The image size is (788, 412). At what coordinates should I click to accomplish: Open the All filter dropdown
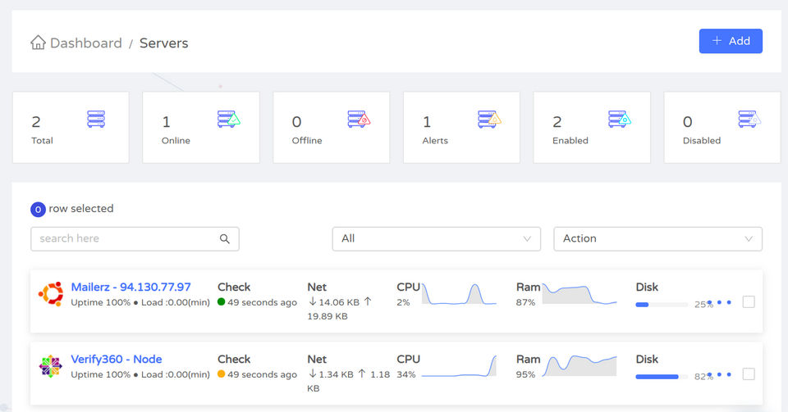pyautogui.click(x=436, y=239)
